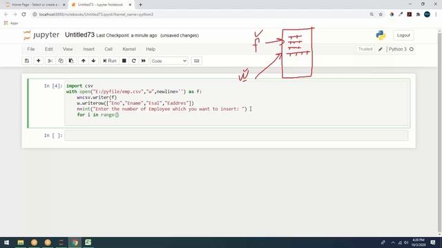Open the Chrome profile avatar
442x248 pixels.
pos(427,14)
